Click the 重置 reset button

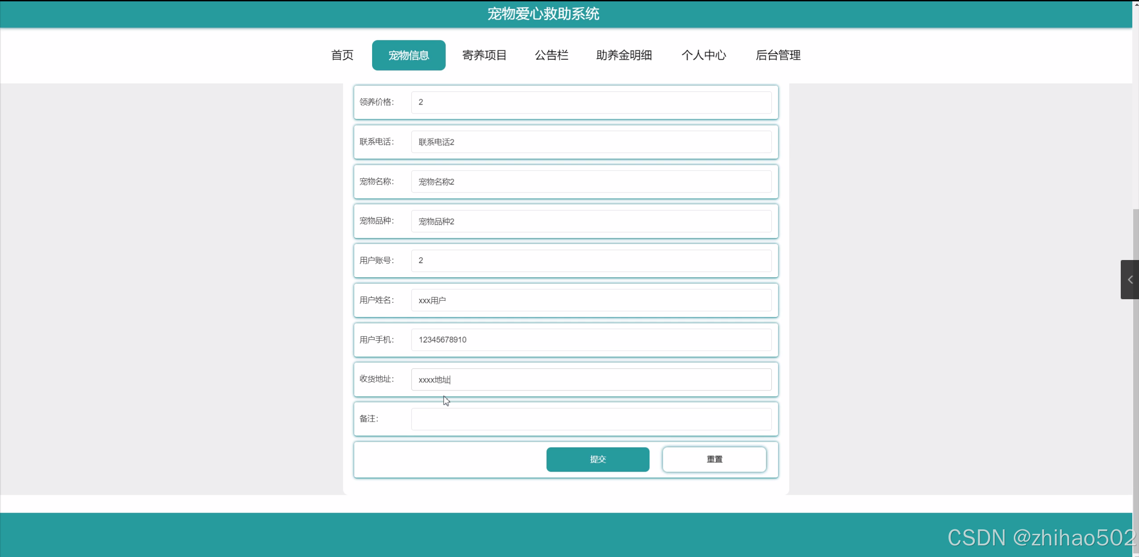(x=714, y=459)
